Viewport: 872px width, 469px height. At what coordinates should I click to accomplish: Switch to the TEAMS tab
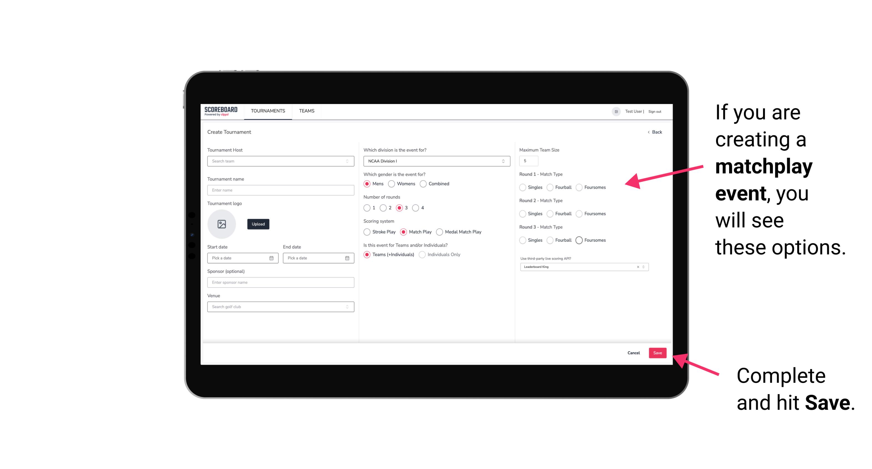307,111
